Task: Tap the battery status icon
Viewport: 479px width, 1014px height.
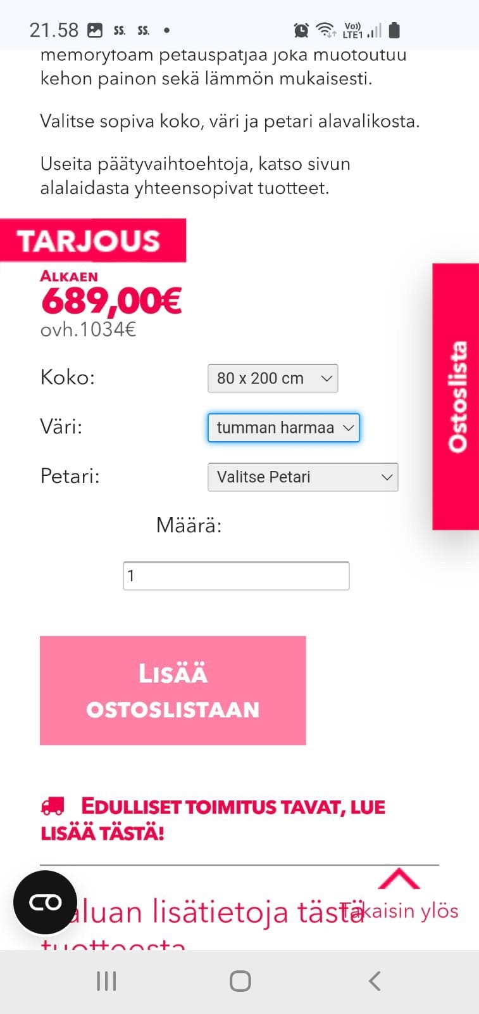Action: [x=395, y=29]
